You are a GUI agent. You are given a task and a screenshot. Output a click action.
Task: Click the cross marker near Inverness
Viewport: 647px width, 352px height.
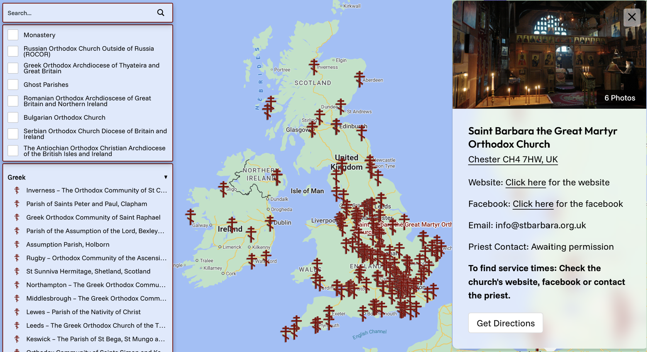314,67
